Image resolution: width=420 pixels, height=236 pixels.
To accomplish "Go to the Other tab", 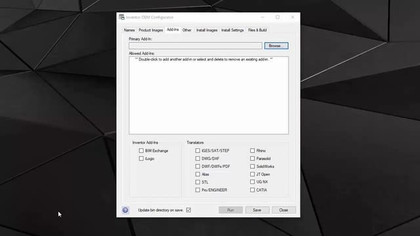I will pyautogui.click(x=187, y=30).
